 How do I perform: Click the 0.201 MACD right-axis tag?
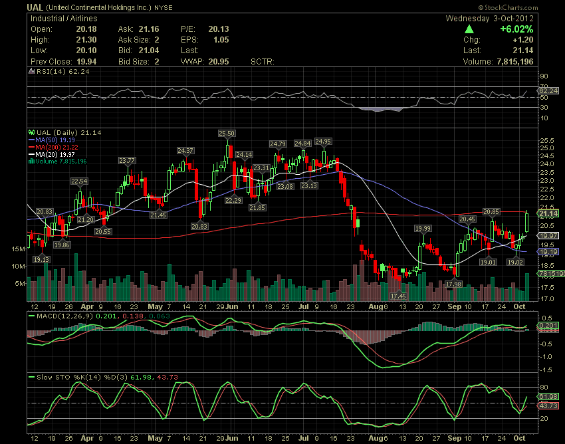click(x=548, y=326)
